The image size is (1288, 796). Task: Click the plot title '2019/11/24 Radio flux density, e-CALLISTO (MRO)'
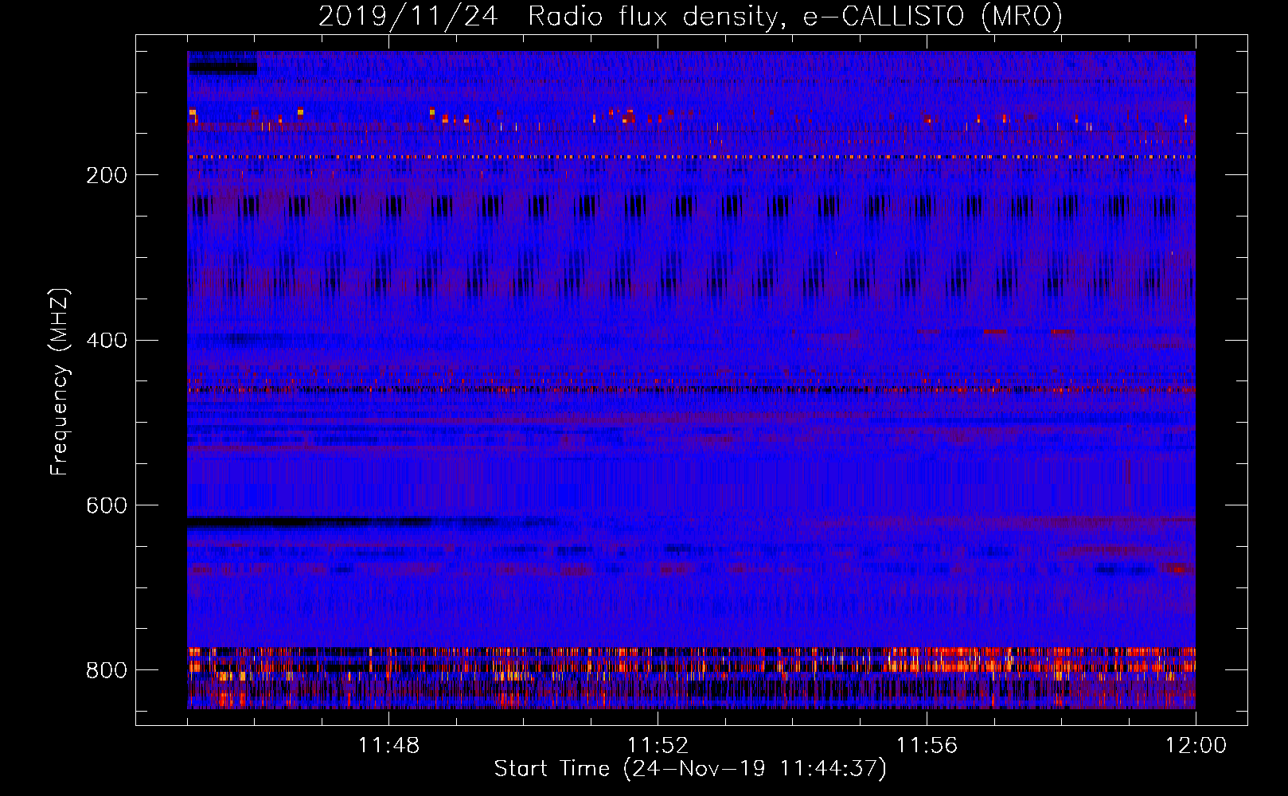[x=690, y=17]
